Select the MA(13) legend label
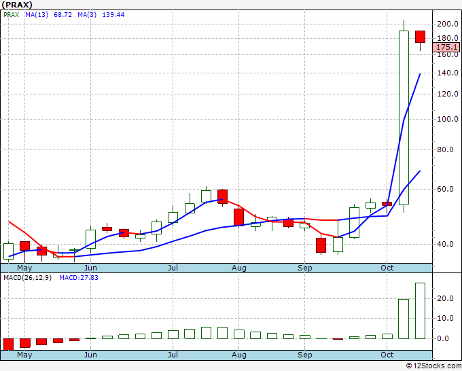 (37, 15)
